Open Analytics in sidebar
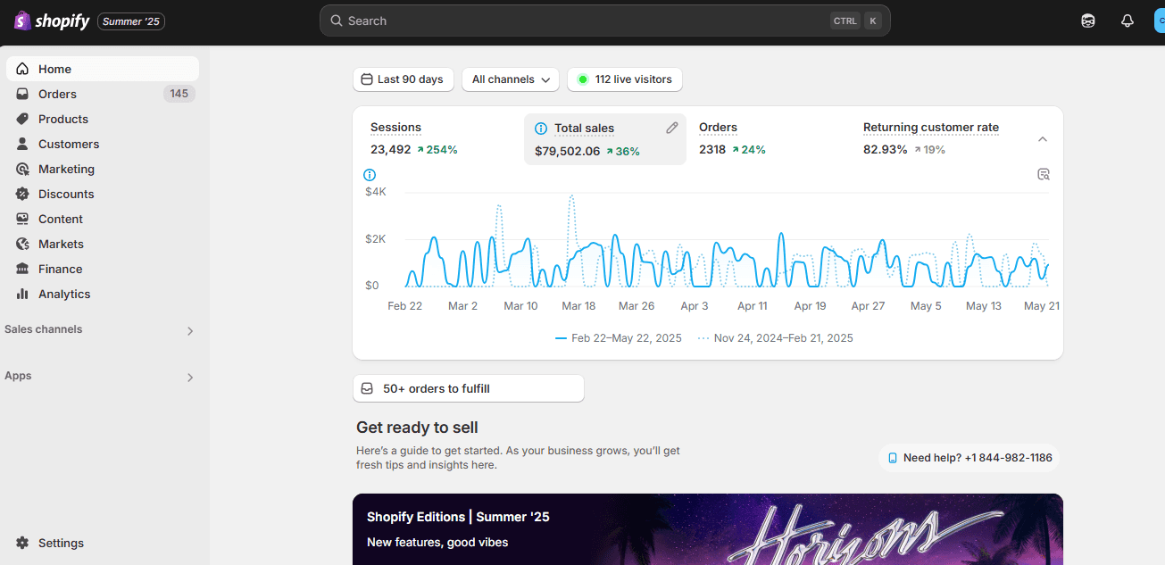This screenshot has height=565, width=1165. (103, 294)
